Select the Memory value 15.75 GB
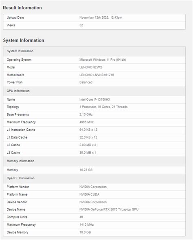Image resolution: width=193 pixels, height=240 pixels. (86, 170)
